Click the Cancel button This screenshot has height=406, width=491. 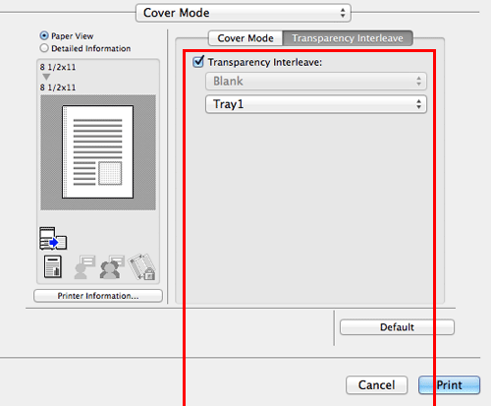pyautogui.click(x=377, y=385)
